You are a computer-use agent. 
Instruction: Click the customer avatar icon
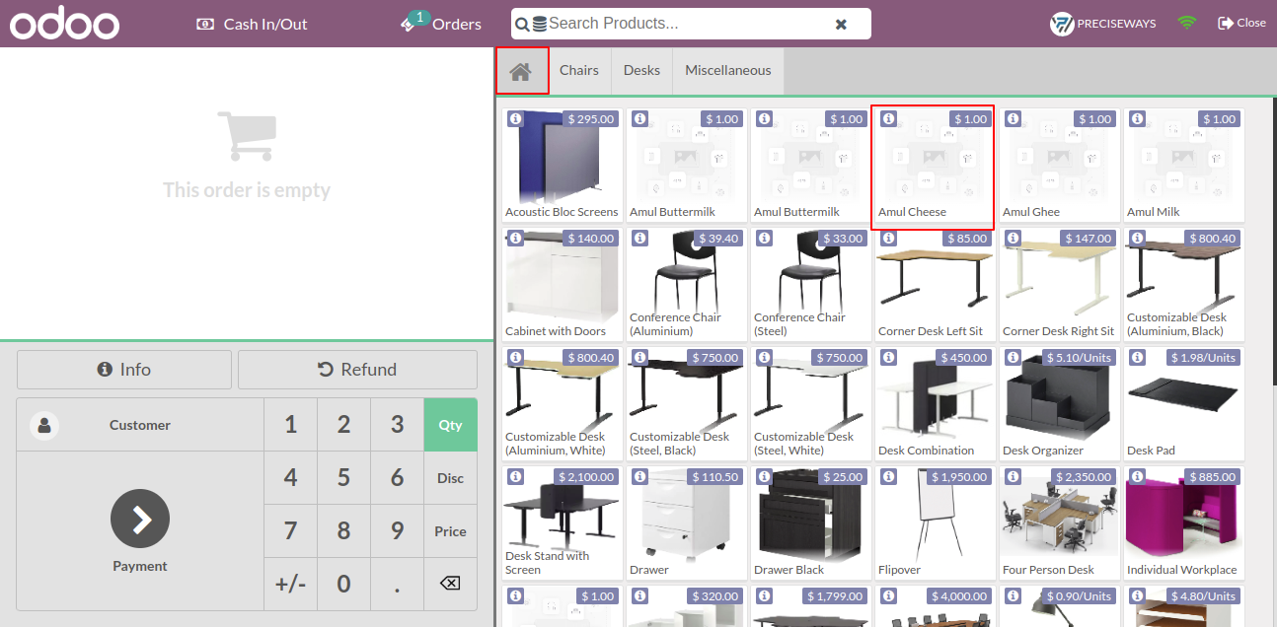(44, 425)
